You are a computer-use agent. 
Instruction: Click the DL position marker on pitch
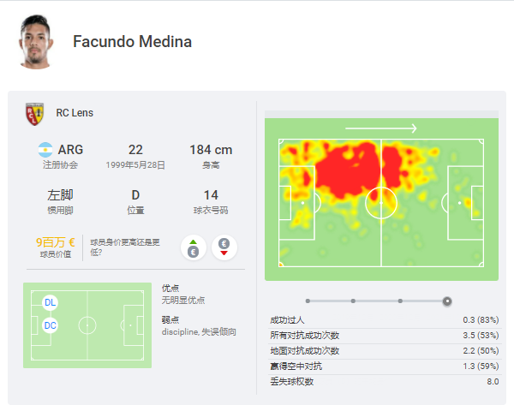[51, 302]
